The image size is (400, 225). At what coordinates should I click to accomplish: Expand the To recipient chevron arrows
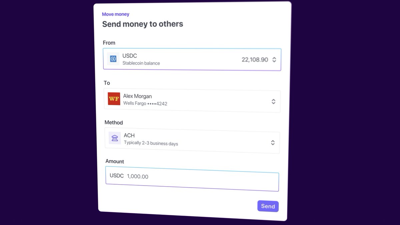click(x=273, y=101)
